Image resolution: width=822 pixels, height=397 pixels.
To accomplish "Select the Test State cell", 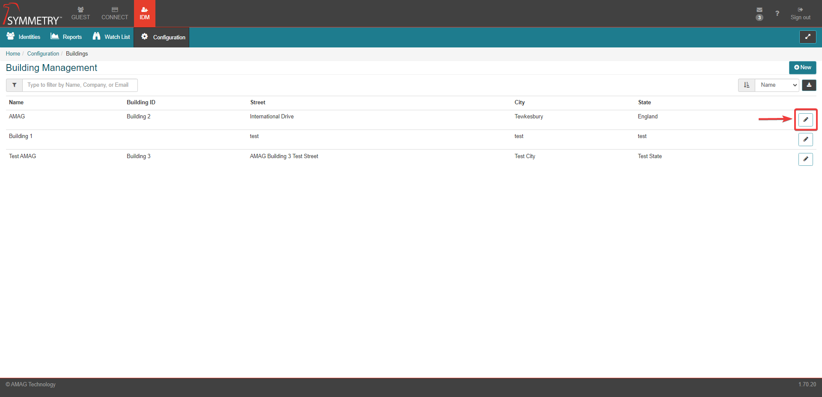I will [x=650, y=156].
